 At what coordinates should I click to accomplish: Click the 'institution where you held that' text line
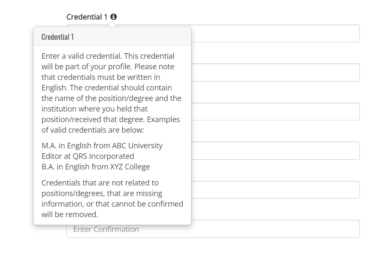(x=94, y=109)
